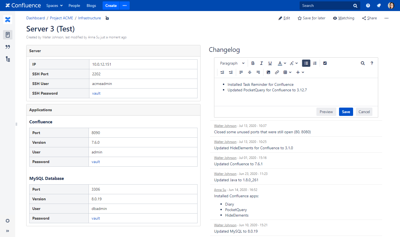Open page tree icon in sidebar
This screenshot has width=400, height=237.
8,59
